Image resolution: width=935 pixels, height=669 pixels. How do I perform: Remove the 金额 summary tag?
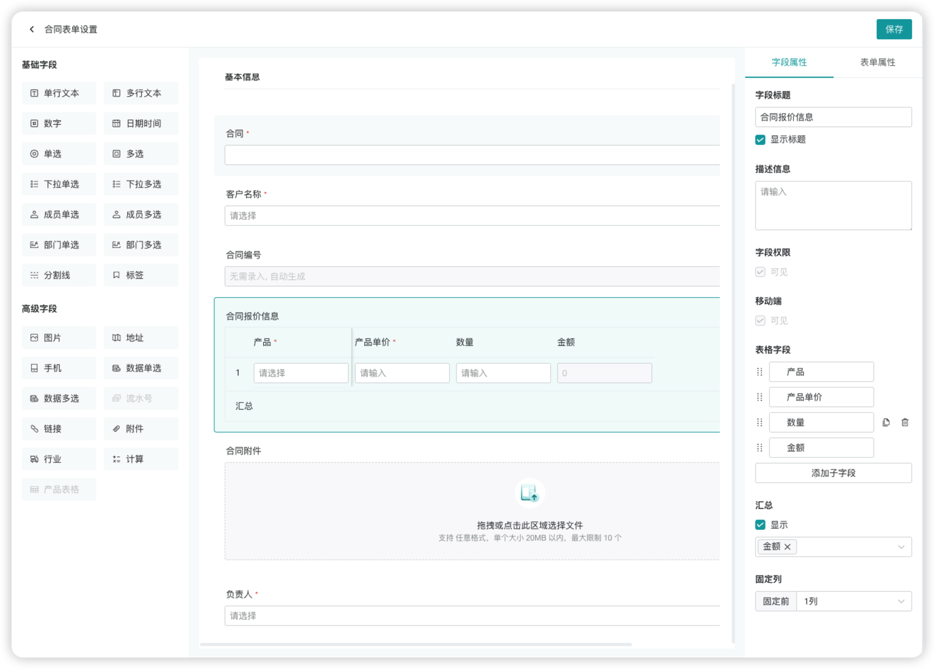tap(786, 546)
